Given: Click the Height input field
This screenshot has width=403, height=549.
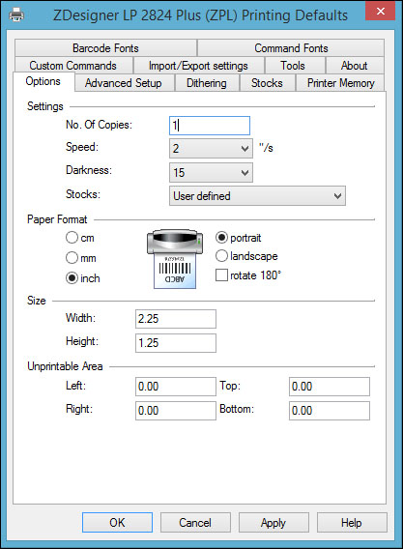Looking at the screenshot, I should tap(176, 343).
